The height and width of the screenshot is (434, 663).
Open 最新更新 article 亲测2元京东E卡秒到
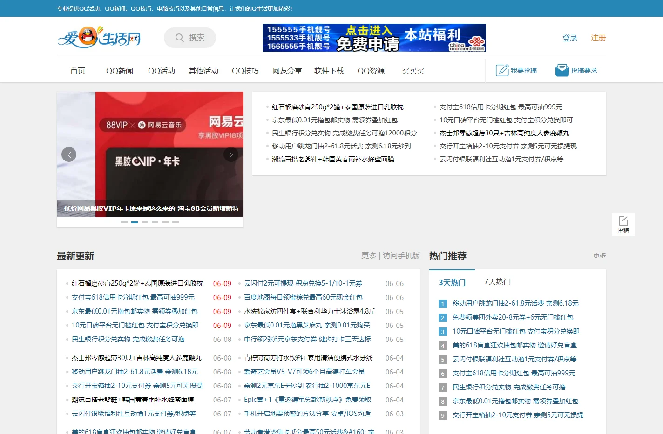(307, 386)
